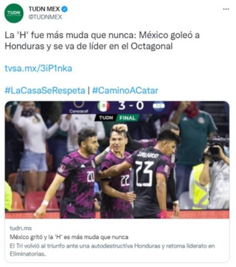Image resolution: width=236 pixels, height=267 pixels.
Task: Click the tweet text about México goleó
Action: coord(102,41)
